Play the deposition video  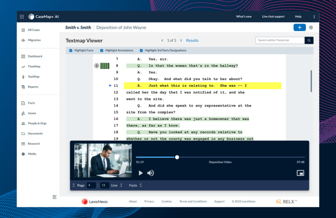141,173
